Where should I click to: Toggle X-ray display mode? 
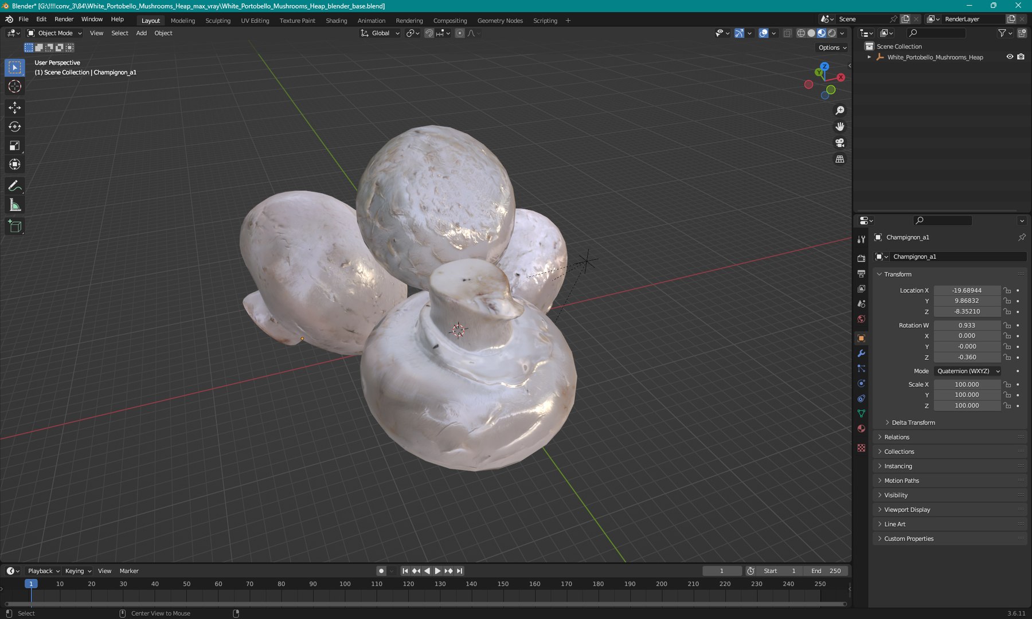point(787,33)
